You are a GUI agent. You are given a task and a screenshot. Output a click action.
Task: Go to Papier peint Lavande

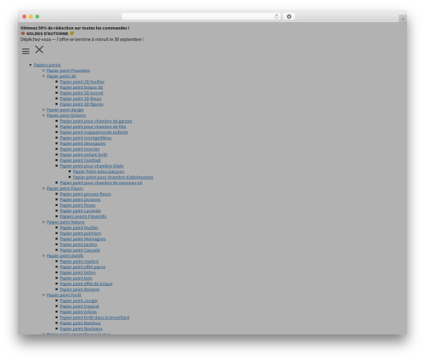[81, 211]
